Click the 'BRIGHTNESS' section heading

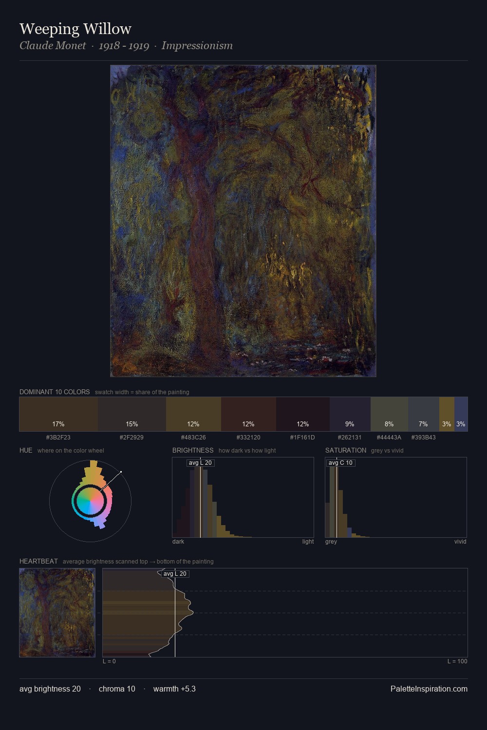click(193, 450)
